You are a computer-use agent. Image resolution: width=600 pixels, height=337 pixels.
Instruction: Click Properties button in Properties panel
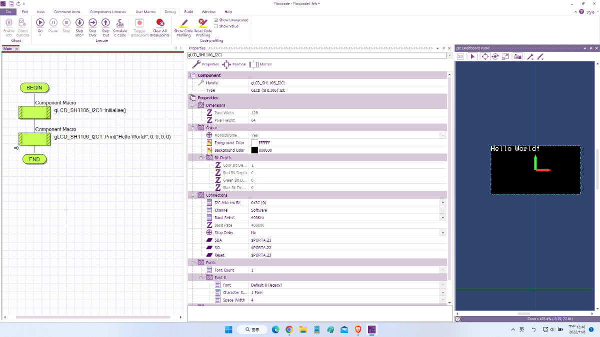(205, 64)
